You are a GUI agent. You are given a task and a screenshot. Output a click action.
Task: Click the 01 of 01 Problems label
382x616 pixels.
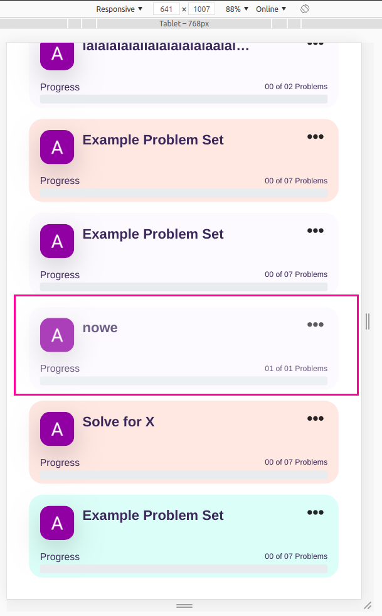click(x=296, y=369)
